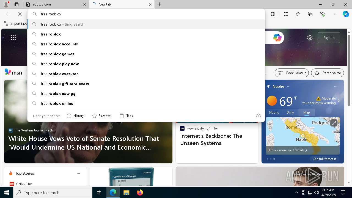Open File Explorer from the taskbar

tap(126, 193)
